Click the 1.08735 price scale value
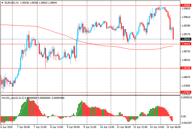The image size is (192, 130). point(186,51)
